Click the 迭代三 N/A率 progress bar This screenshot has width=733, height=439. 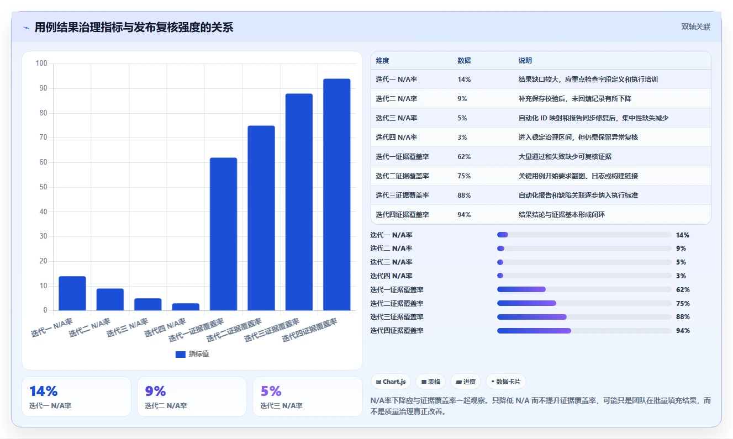coord(584,262)
